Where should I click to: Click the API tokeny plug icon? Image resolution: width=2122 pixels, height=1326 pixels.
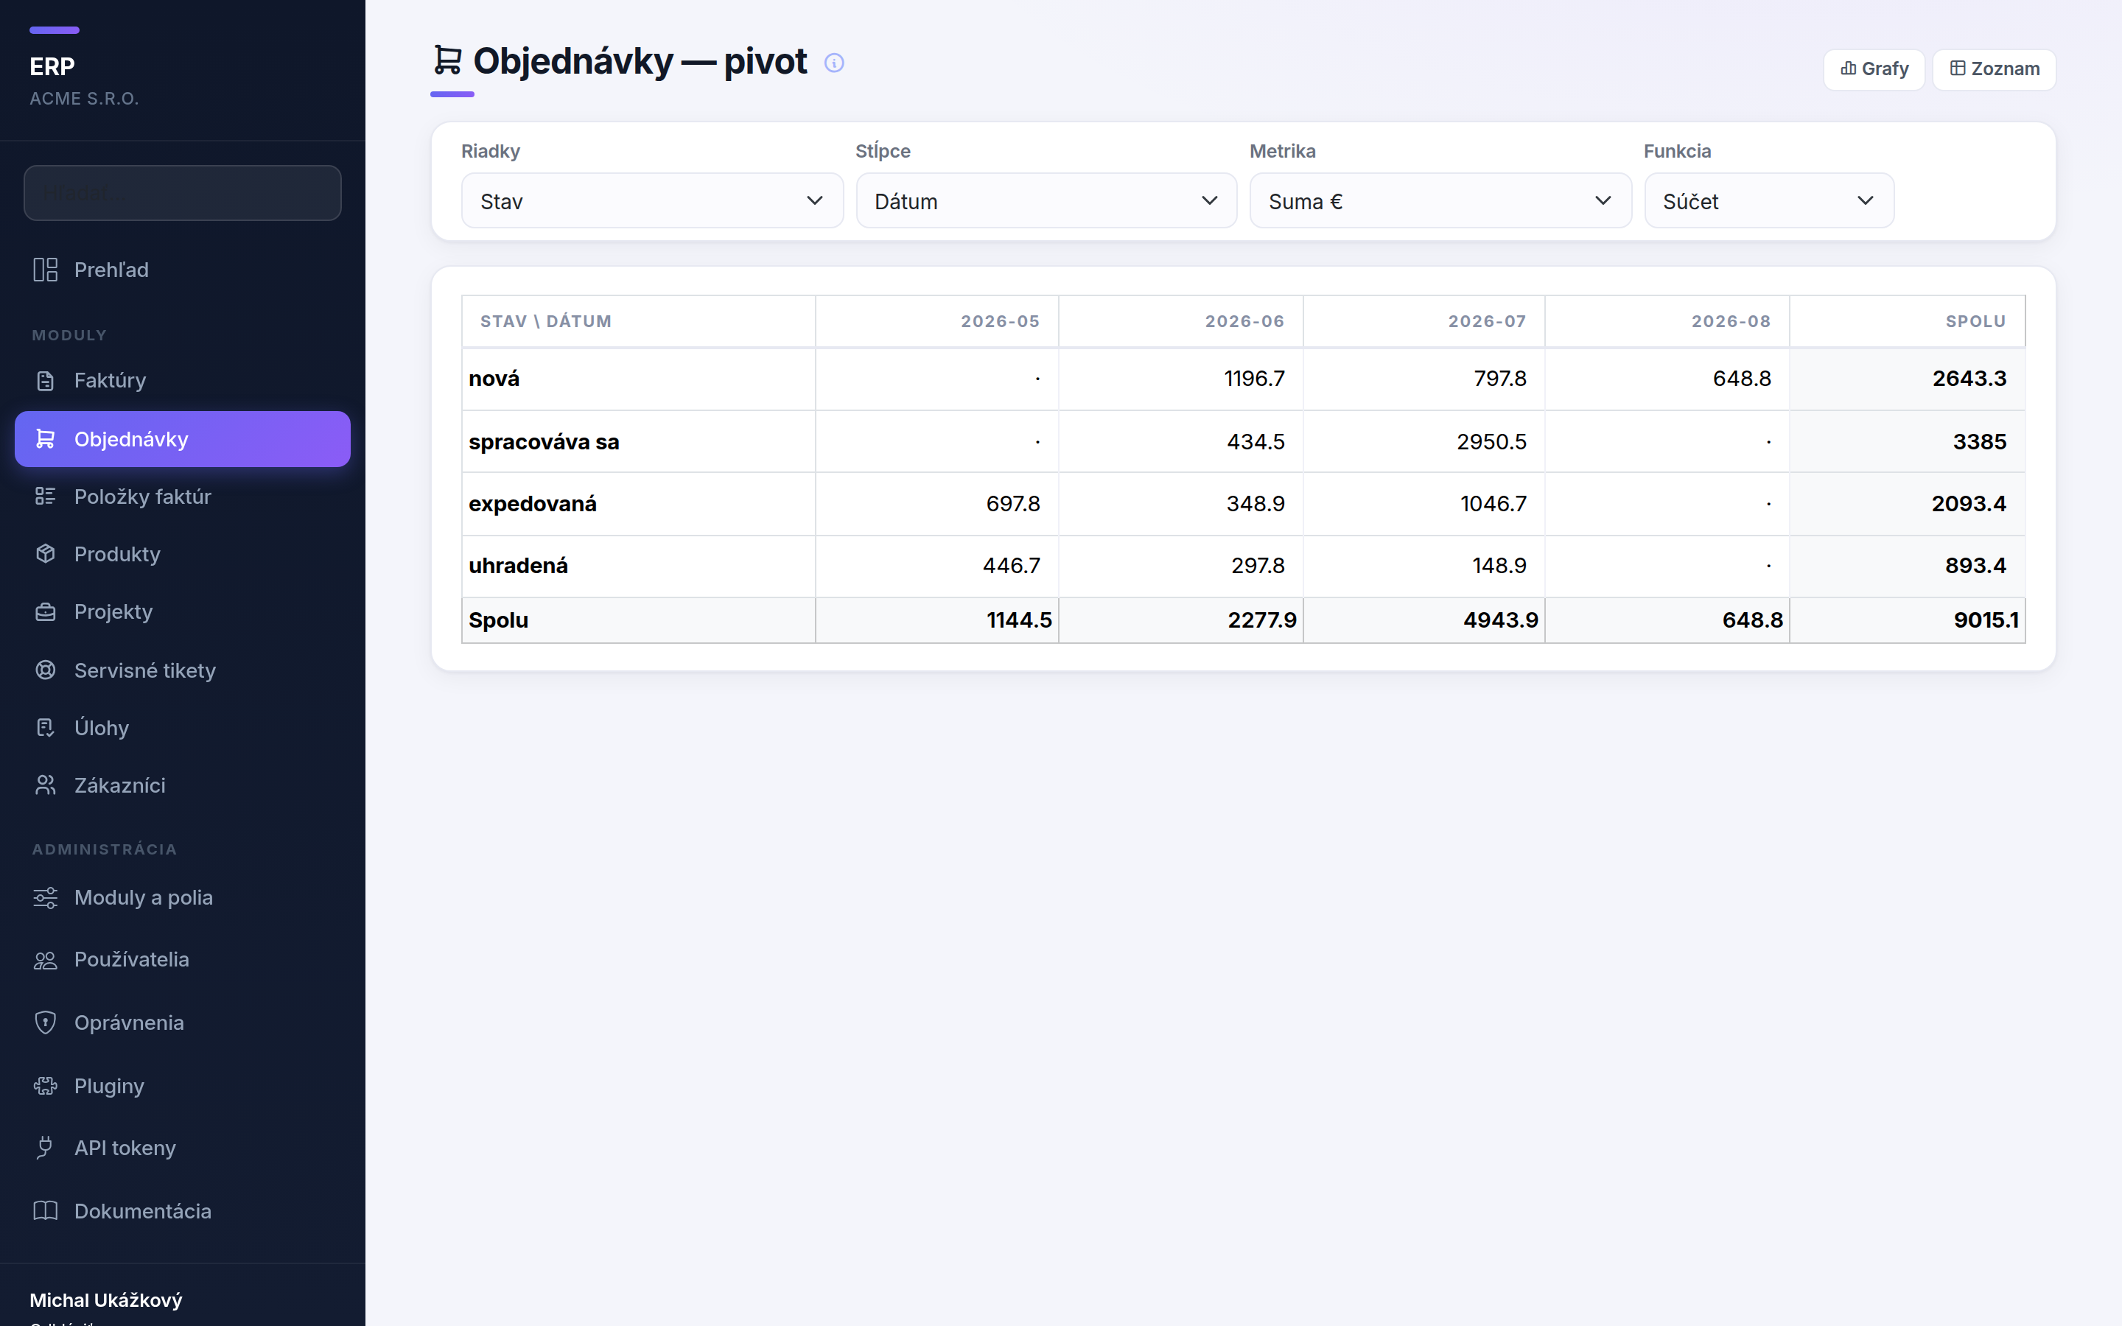(46, 1147)
